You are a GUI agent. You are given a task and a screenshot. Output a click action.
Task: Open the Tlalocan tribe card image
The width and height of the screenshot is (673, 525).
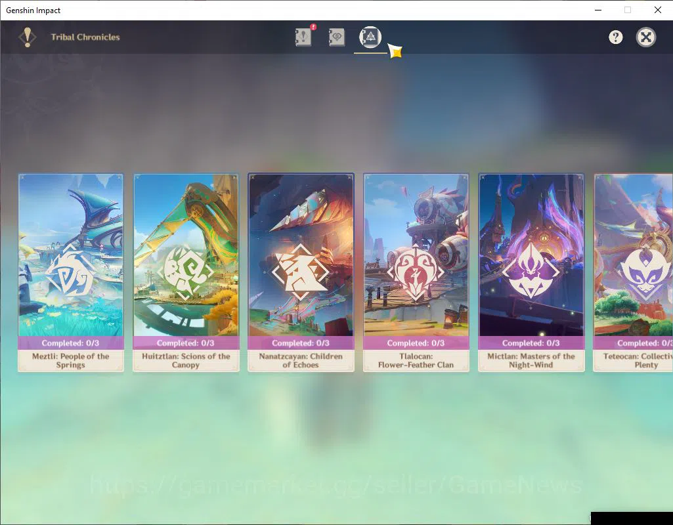tap(416, 255)
